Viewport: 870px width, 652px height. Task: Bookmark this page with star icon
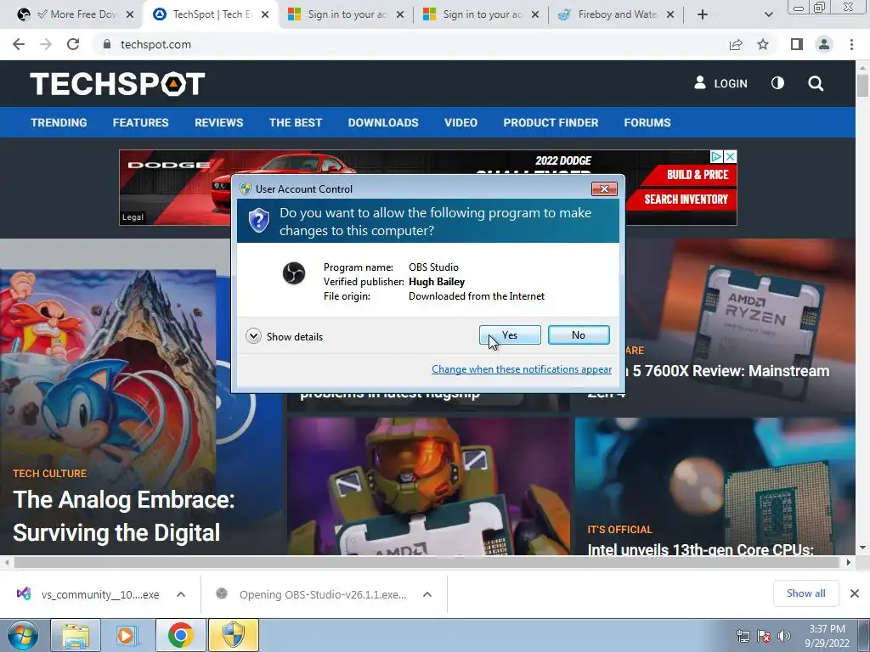(763, 44)
